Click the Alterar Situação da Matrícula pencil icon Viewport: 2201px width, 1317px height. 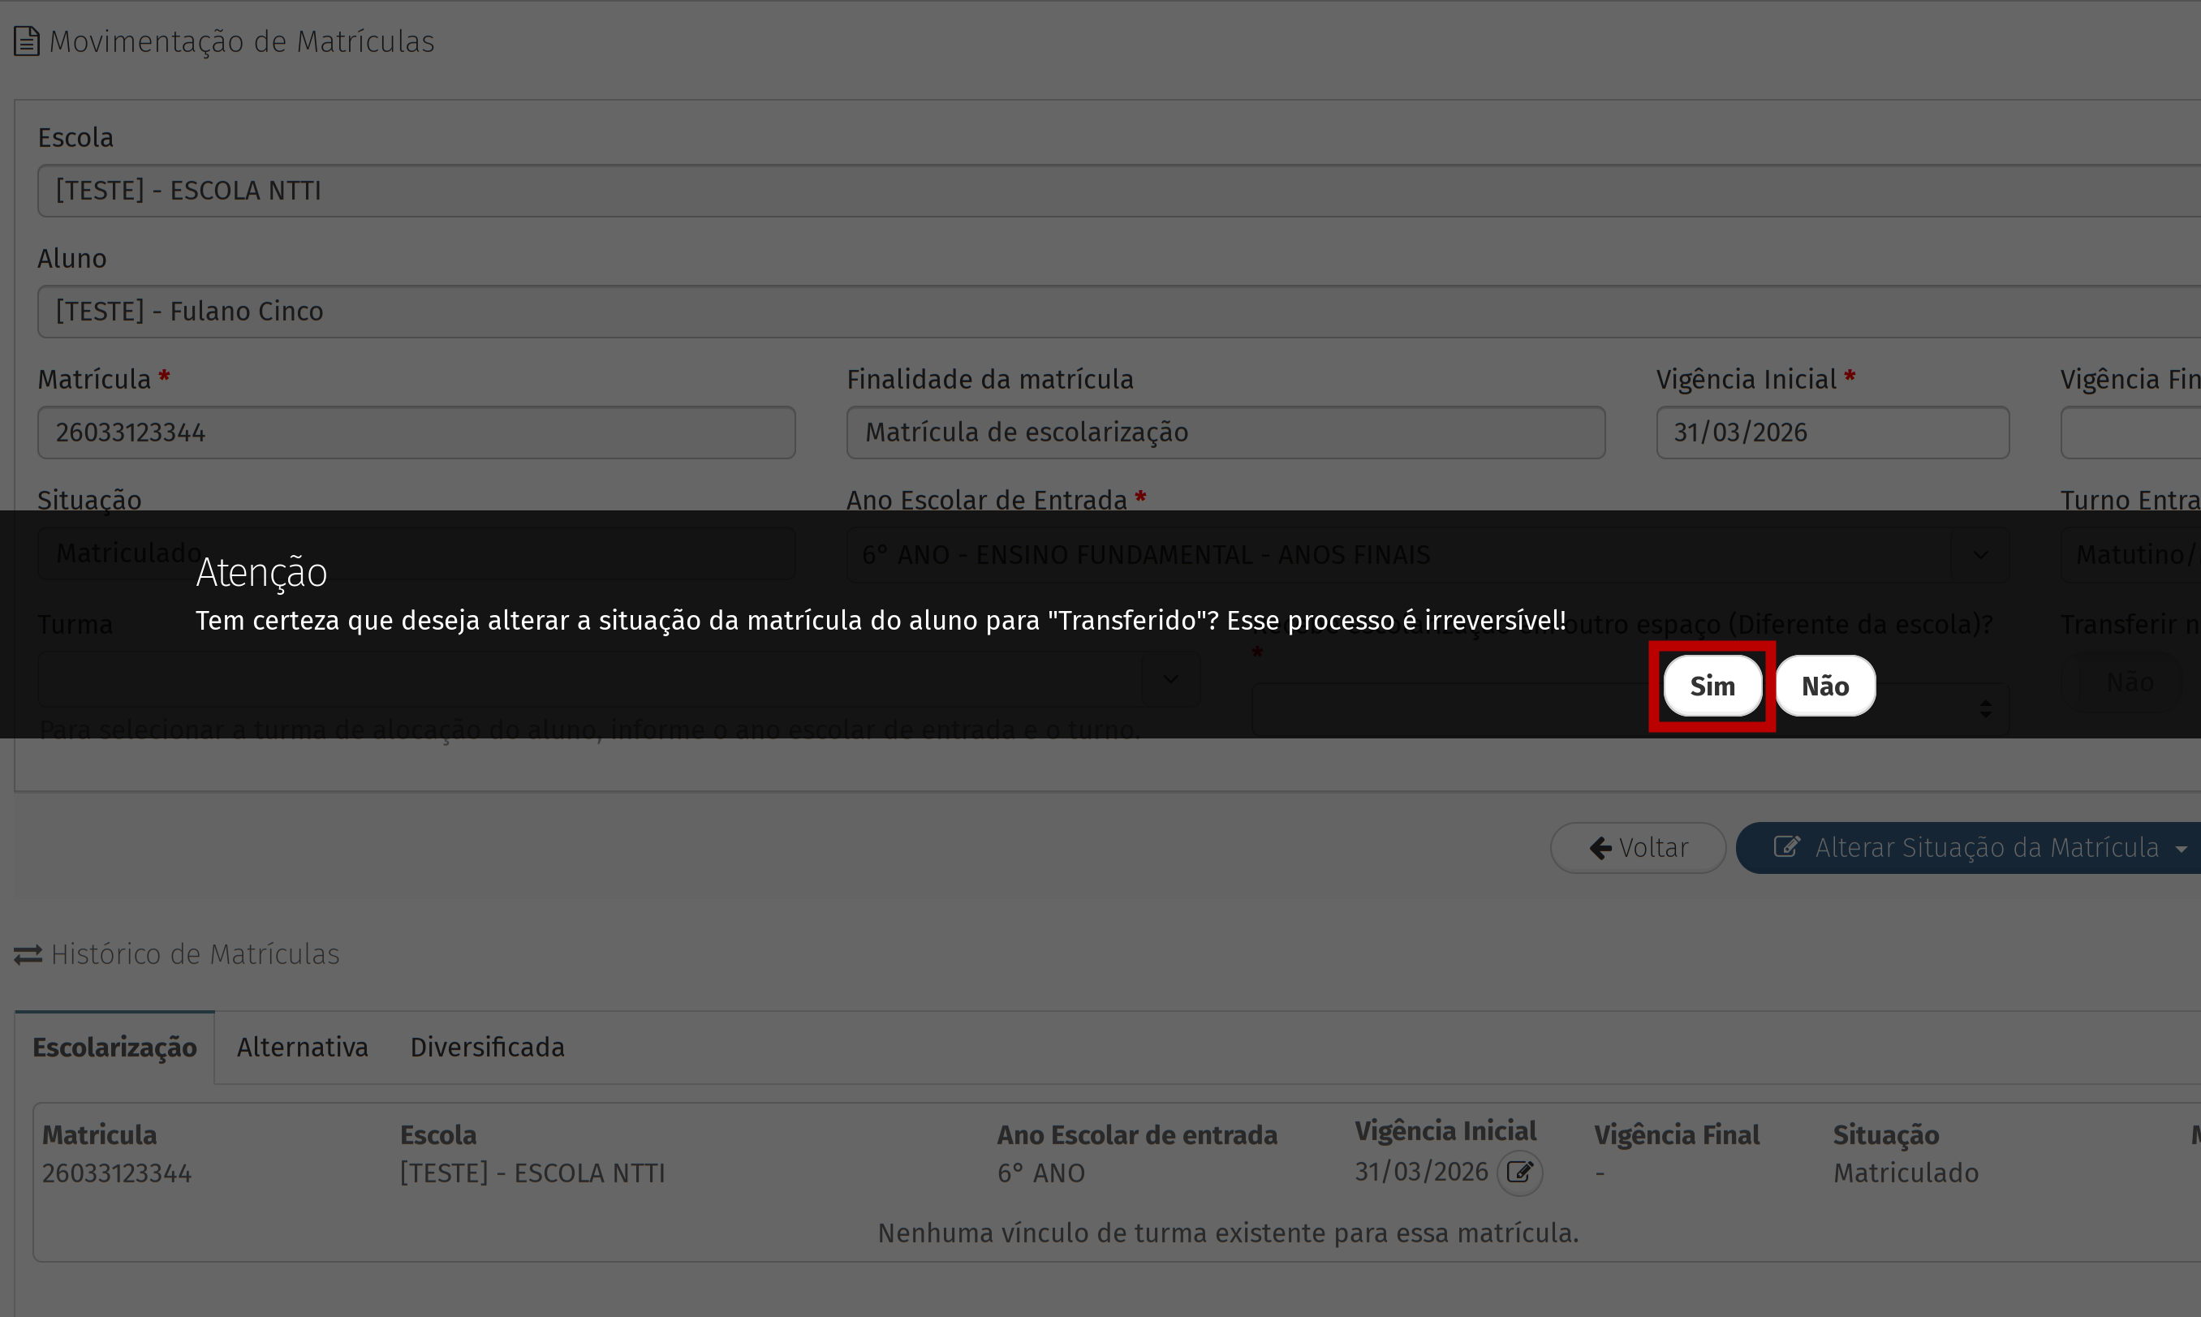pyautogui.click(x=1785, y=846)
